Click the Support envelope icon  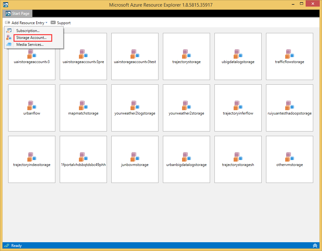click(x=53, y=23)
